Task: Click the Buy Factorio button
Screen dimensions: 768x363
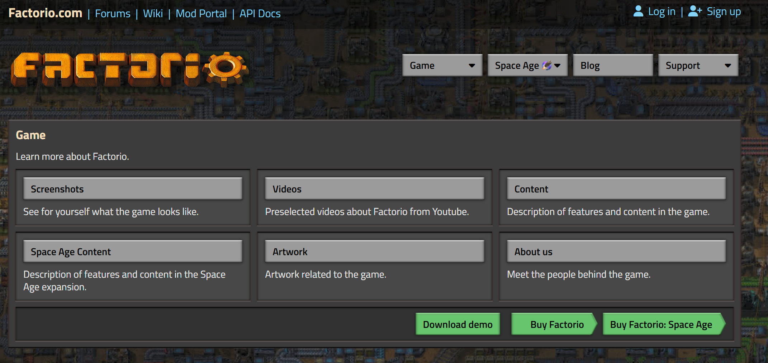Action: point(554,324)
